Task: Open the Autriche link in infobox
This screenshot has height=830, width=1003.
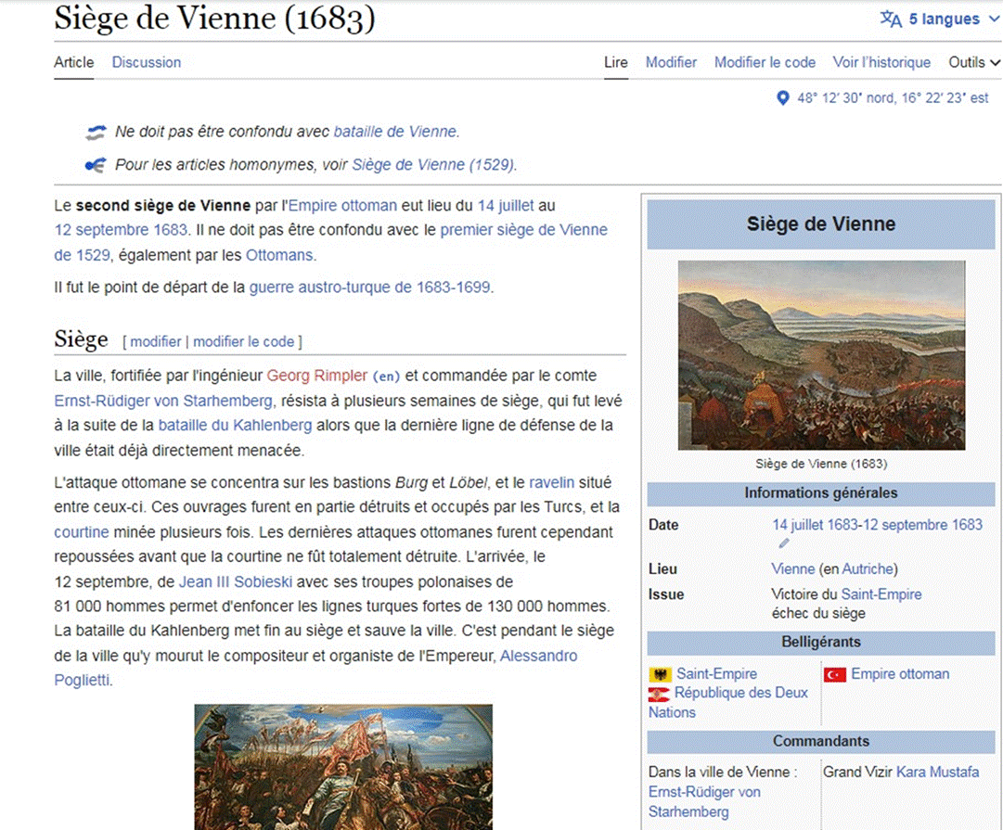Action: tap(868, 569)
